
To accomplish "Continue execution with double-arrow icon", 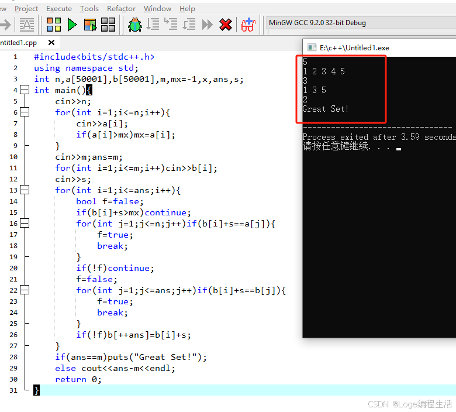I will [x=208, y=25].
